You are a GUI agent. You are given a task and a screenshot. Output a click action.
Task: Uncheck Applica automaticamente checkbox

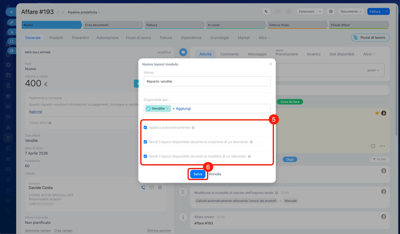(145, 127)
